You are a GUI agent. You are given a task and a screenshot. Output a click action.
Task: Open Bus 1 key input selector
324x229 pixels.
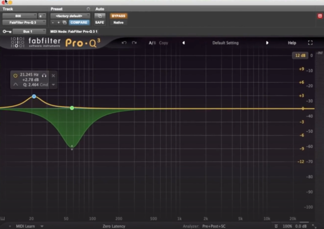tap(29, 32)
